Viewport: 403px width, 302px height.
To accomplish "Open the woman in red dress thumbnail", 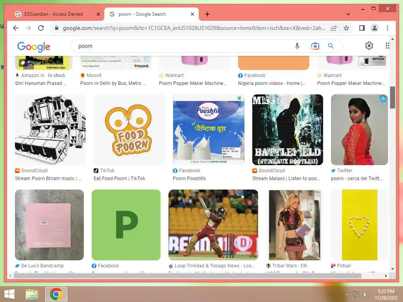I will tap(359, 130).
